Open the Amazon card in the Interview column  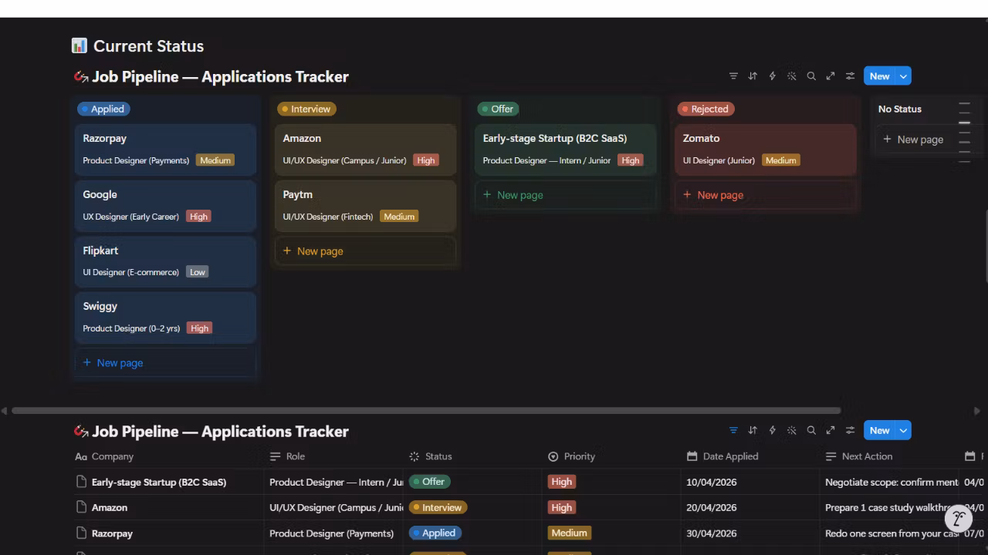click(x=365, y=149)
